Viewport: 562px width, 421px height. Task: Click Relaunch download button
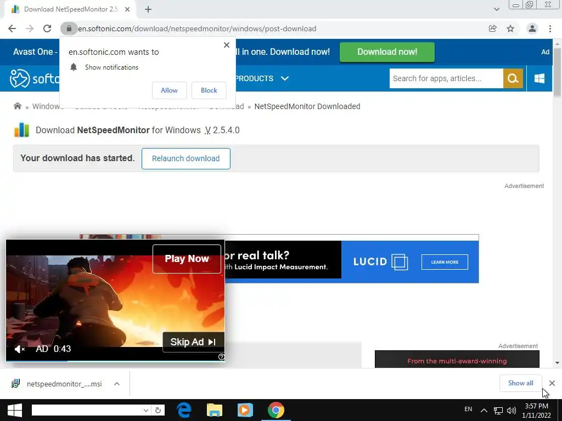tap(186, 158)
